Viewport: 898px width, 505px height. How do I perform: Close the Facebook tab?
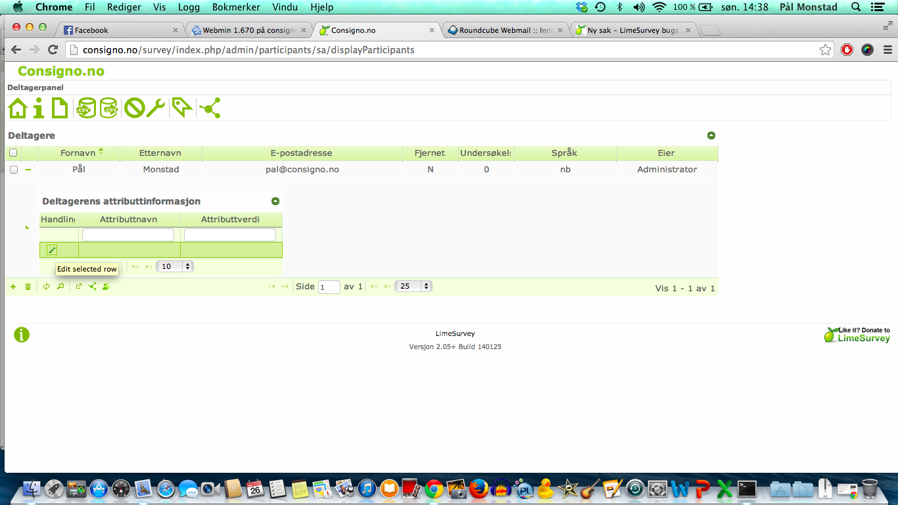[x=176, y=30]
